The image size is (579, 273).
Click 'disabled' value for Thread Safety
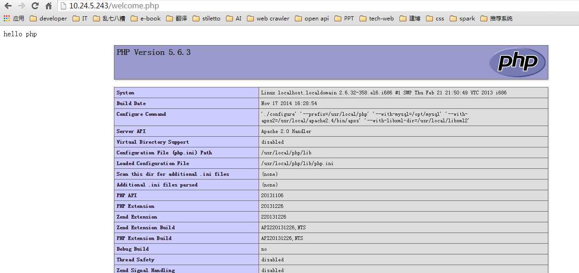coord(273,260)
